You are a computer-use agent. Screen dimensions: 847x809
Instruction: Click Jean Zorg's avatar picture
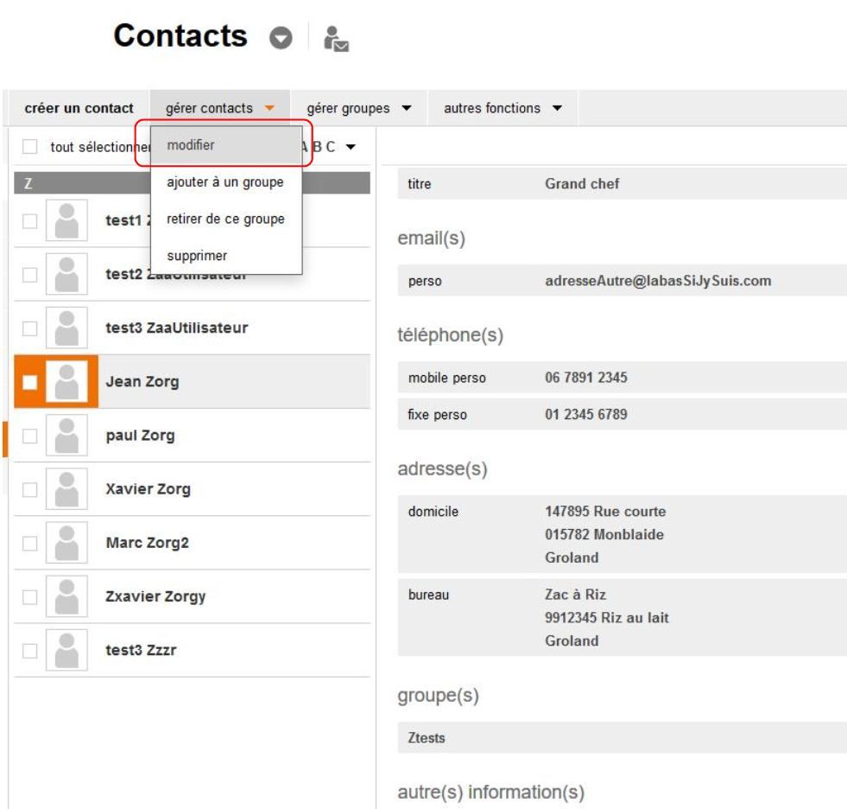click(66, 382)
